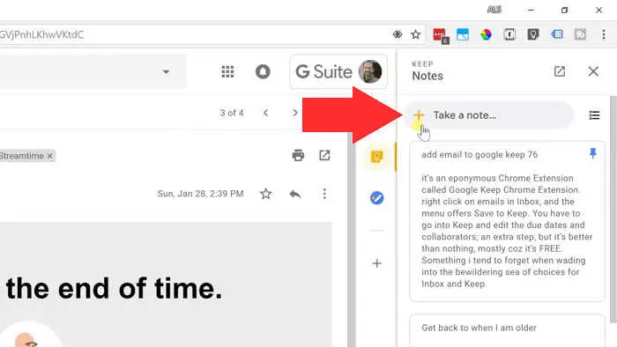
Task: Star the email message
Action: [x=266, y=194]
